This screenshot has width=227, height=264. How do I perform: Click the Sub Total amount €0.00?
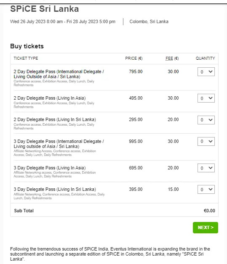209,211
